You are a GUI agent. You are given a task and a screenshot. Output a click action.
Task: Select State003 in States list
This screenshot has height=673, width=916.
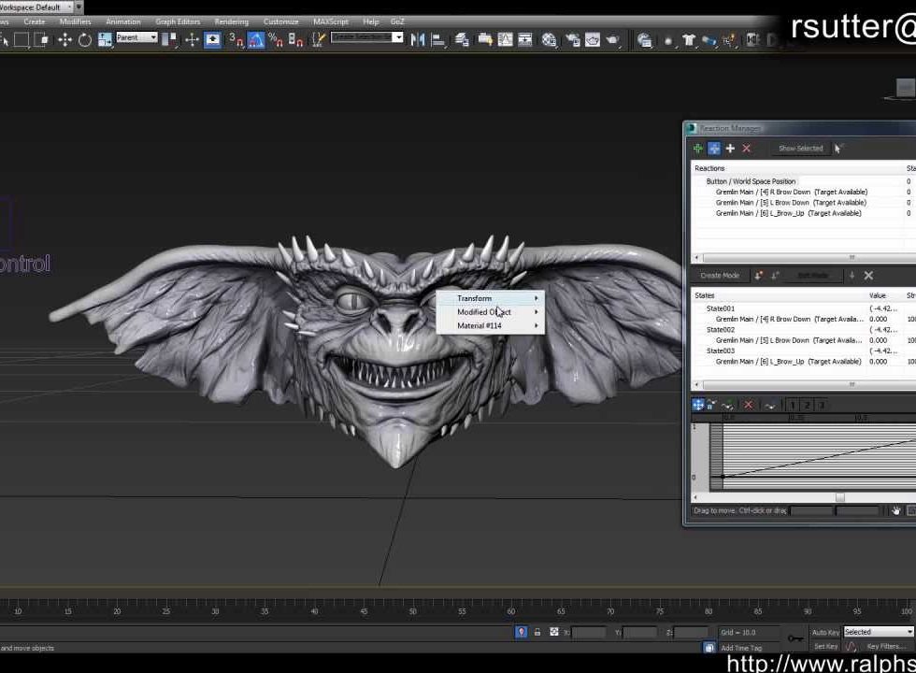tap(721, 351)
